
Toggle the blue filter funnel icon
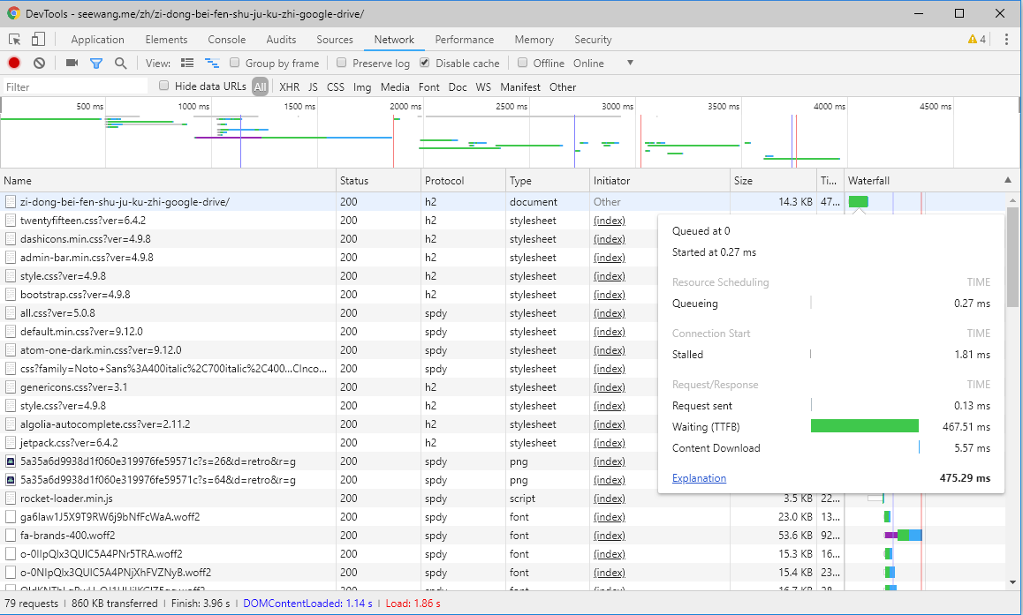click(96, 64)
